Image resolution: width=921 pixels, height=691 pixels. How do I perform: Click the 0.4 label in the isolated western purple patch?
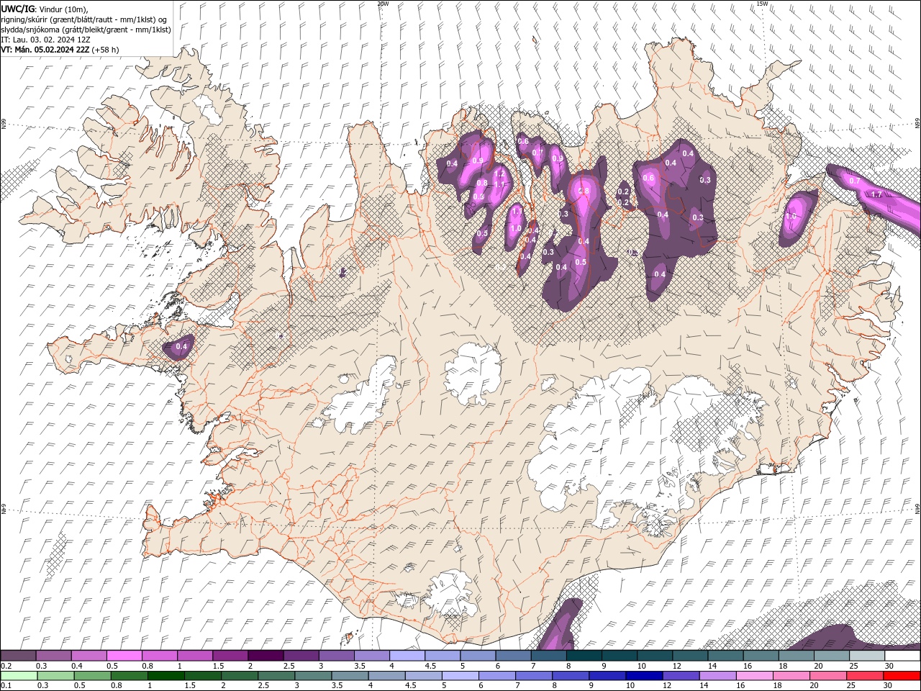coord(181,347)
